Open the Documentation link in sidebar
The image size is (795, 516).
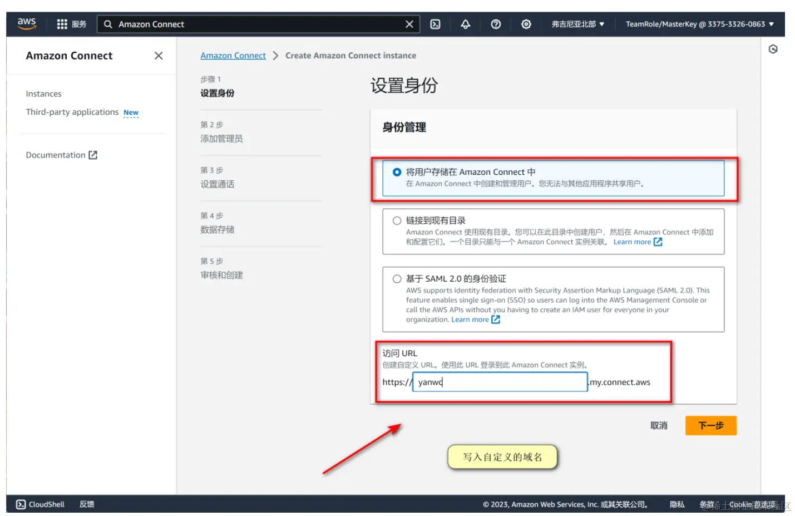click(x=56, y=155)
